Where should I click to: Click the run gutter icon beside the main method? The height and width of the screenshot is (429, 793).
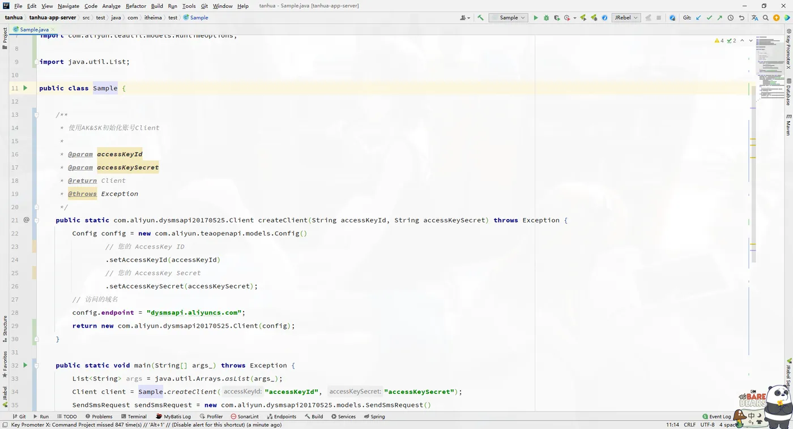[25, 365]
